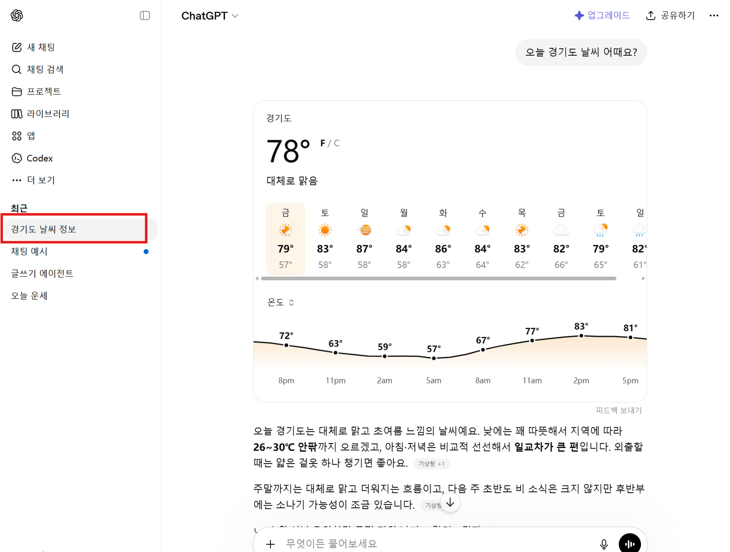Click the microphone dictation icon
The width and height of the screenshot is (730, 552).
click(604, 544)
